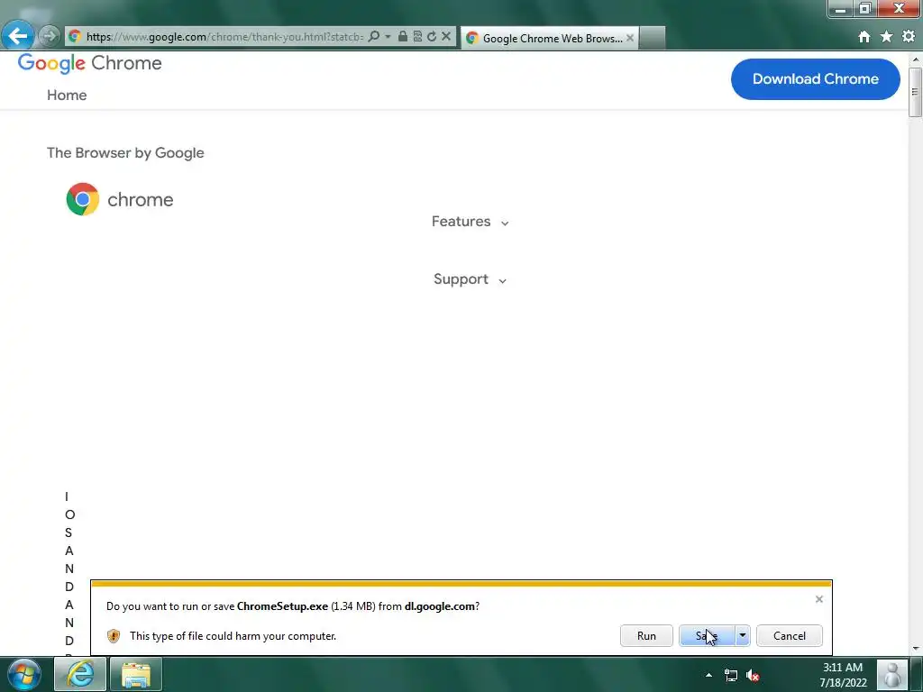Screen dimensions: 923x692
Task: Expand the Support menu
Action: pos(470,279)
